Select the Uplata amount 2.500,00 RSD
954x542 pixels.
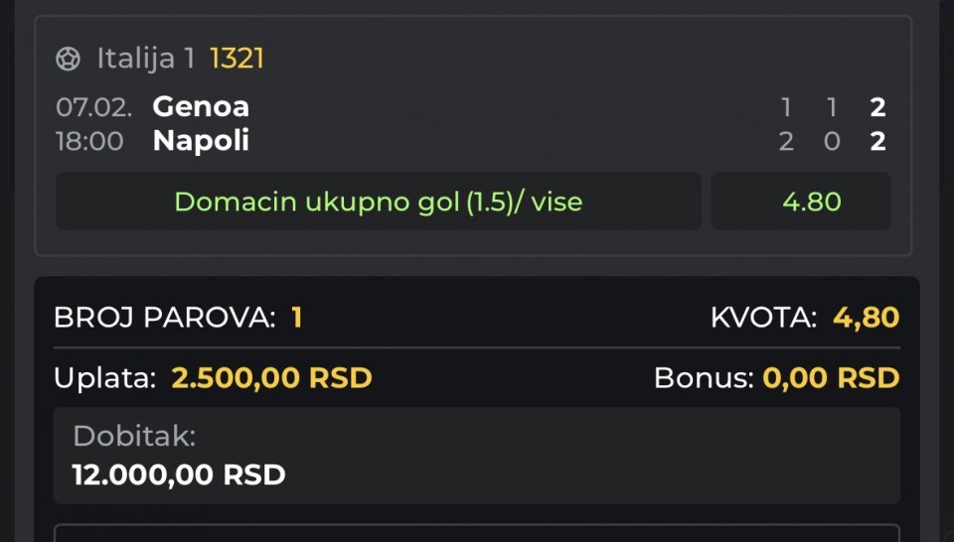271,378
